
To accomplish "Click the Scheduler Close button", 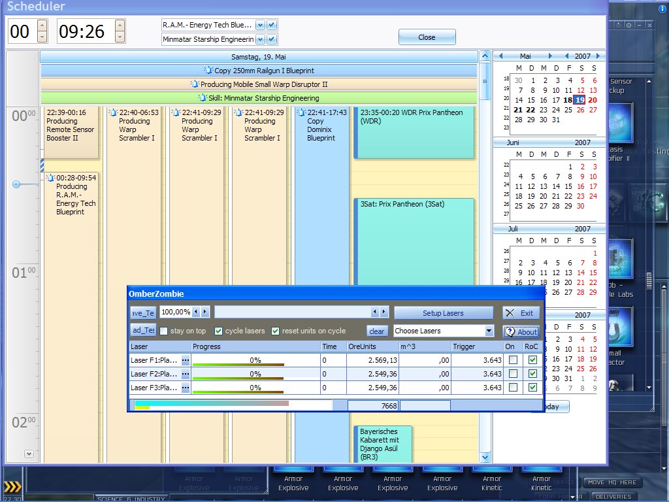I will tap(427, 37).
